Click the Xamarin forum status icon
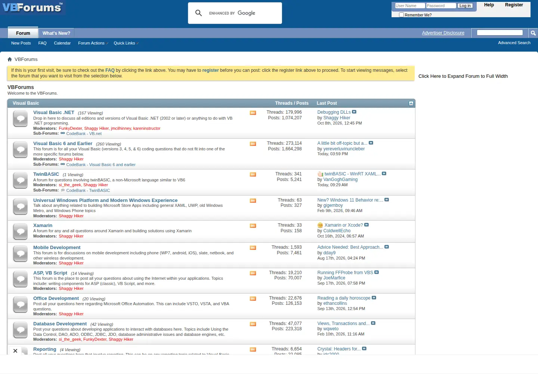Image resolution: width=538 pixels, height=374 pixels. pos(21,232)
